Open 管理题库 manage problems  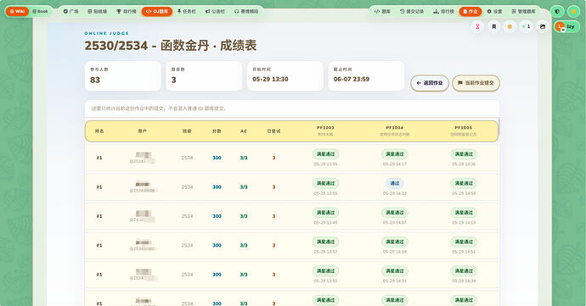(x=524, y=11)
